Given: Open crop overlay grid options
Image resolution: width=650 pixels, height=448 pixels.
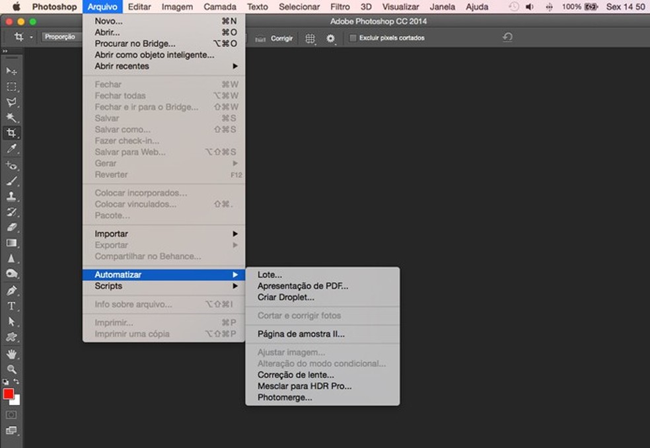Looking at the screenshot, I should click(310, 38).
